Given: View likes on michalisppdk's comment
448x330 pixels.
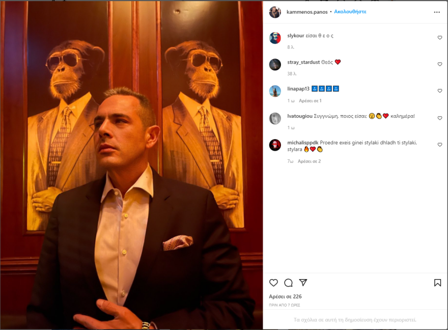Looking at the screenshot, I should 309,161.
